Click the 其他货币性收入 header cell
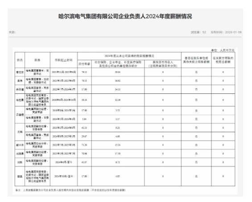 [x=163, y=64]
